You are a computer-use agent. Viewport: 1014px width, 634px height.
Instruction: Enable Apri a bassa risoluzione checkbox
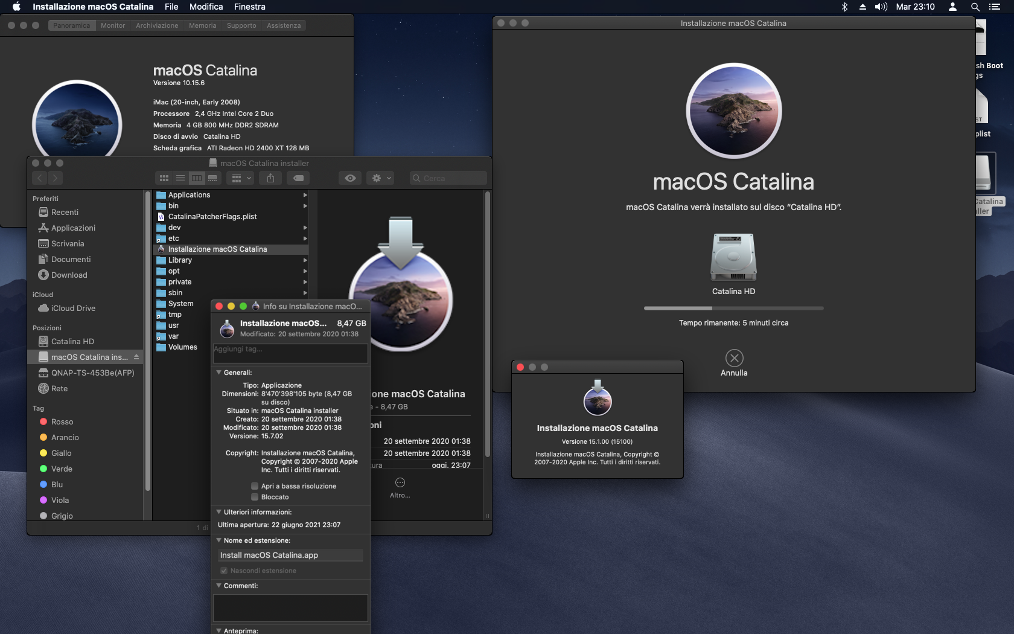tap(255, 486)
